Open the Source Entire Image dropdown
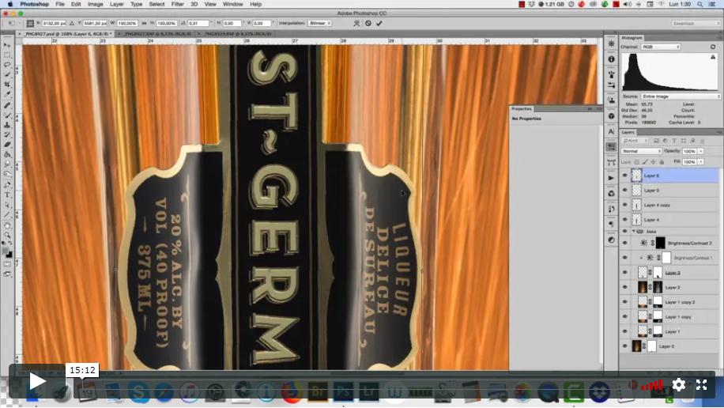This screenshot has height=408, width=724. pyautogui.click(x=681, y=96)
